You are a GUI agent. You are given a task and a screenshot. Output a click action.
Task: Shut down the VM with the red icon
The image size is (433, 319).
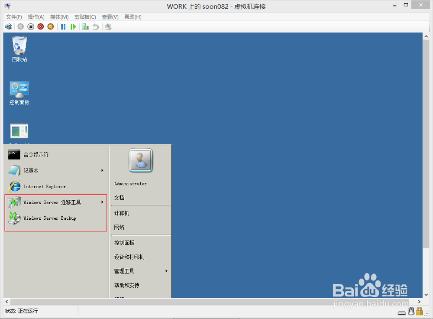coord(41,27)
